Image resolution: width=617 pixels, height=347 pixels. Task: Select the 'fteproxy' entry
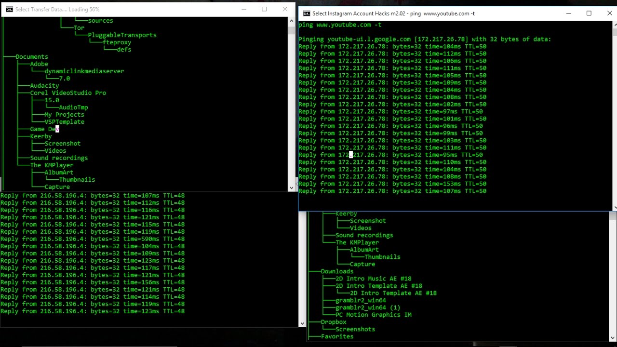(x=117, y=42)
